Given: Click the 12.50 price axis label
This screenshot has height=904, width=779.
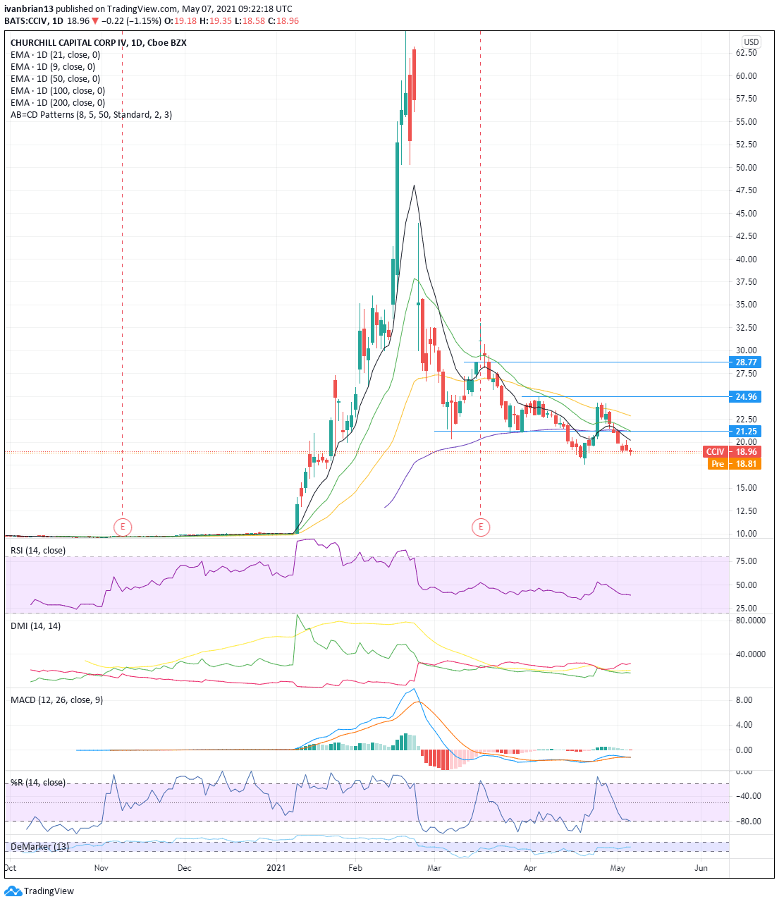Looking at the screenshot, I should 747,511.
